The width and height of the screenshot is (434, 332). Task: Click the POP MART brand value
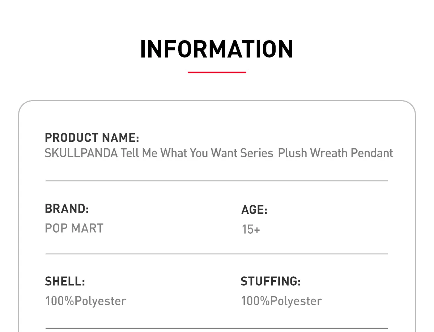point(74,228)
